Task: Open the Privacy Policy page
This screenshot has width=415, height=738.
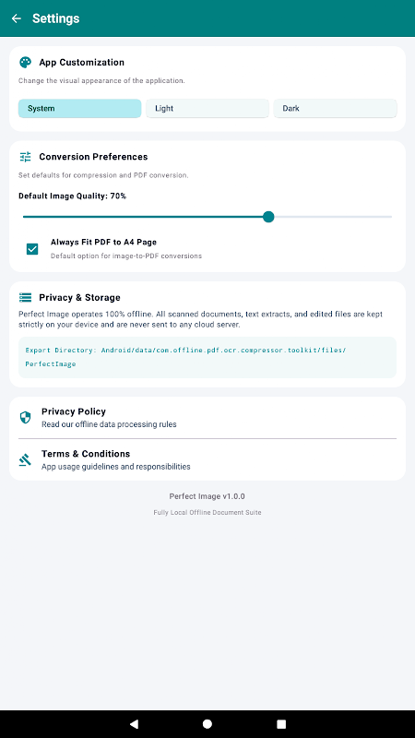Action: point(207,418)
